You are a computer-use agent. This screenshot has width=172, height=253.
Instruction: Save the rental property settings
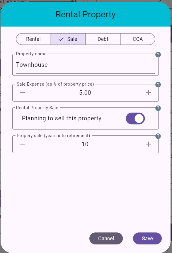click(147, 238)
